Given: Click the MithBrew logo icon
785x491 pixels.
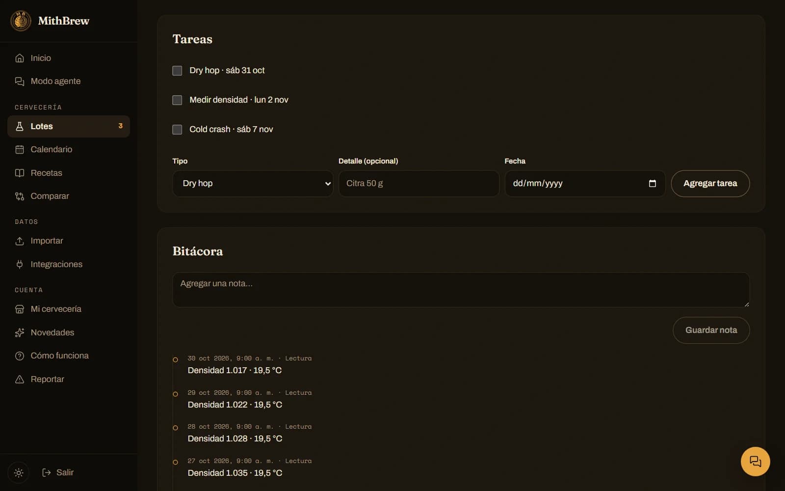Looking at the screenshot, I should [21, 21].
